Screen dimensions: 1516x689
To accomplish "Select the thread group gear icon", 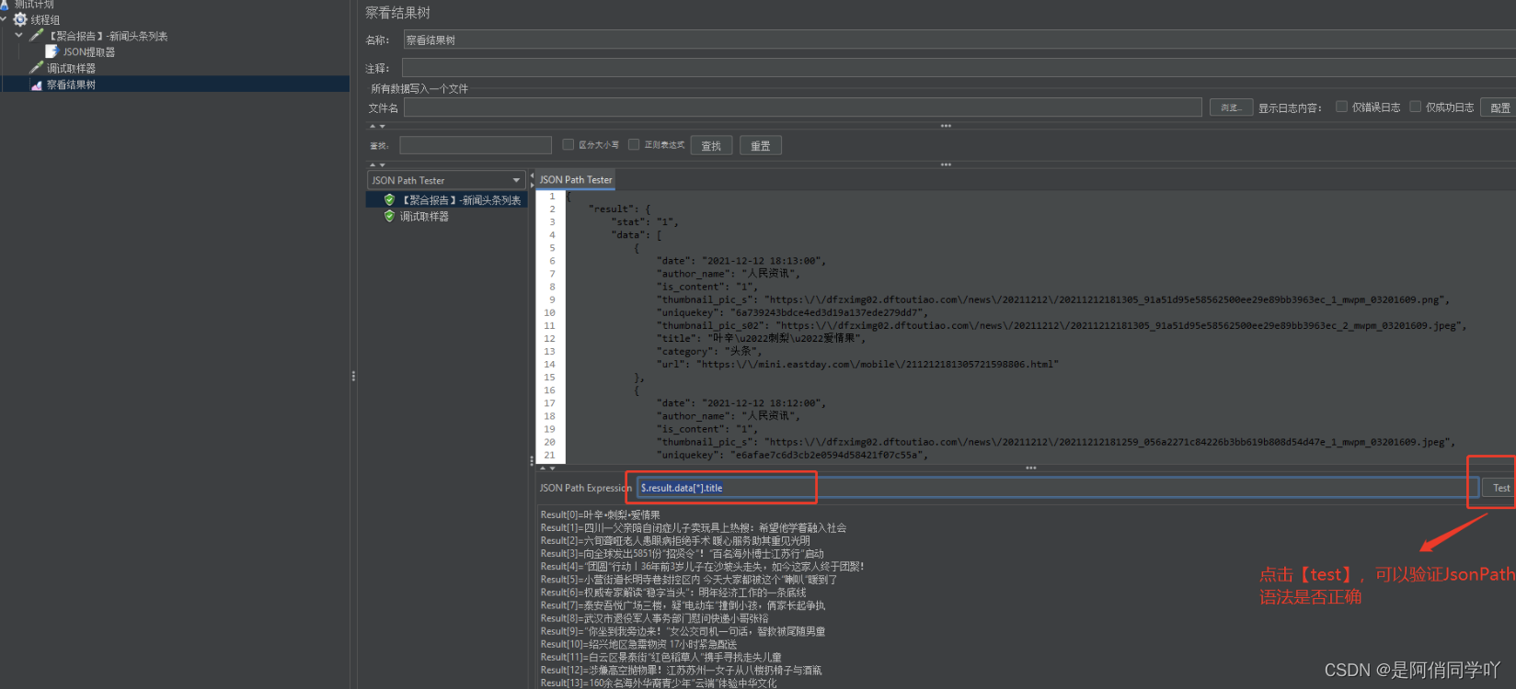I will click(x=20, y=19).
